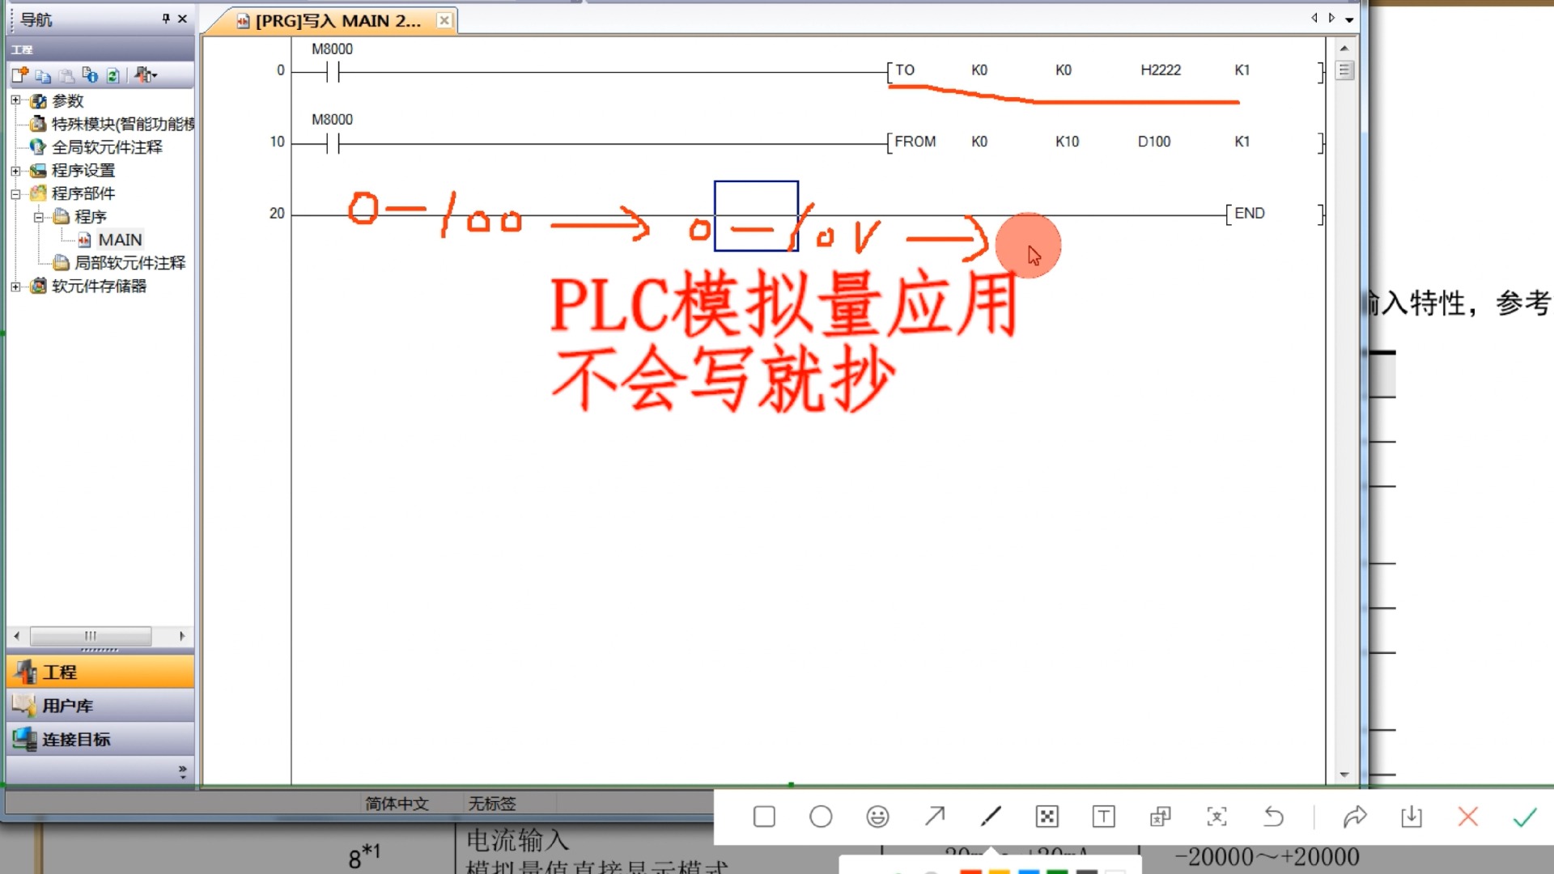
Task: Open the 连接目标 panel tab
Action: click(76, 739)
